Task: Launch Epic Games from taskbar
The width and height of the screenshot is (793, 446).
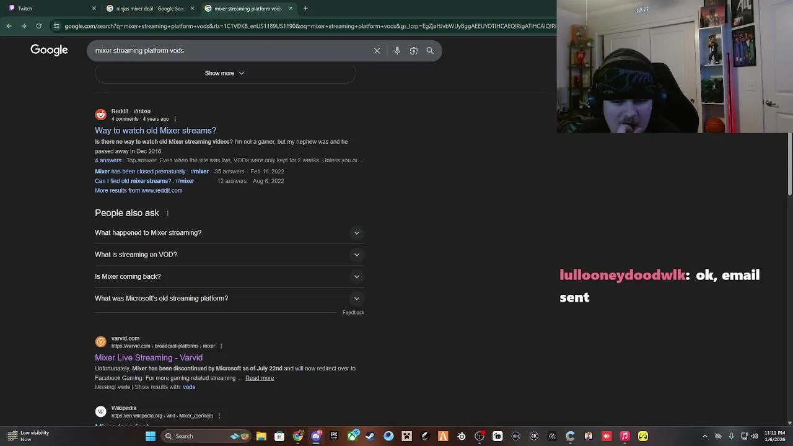Action: [334, 436]
